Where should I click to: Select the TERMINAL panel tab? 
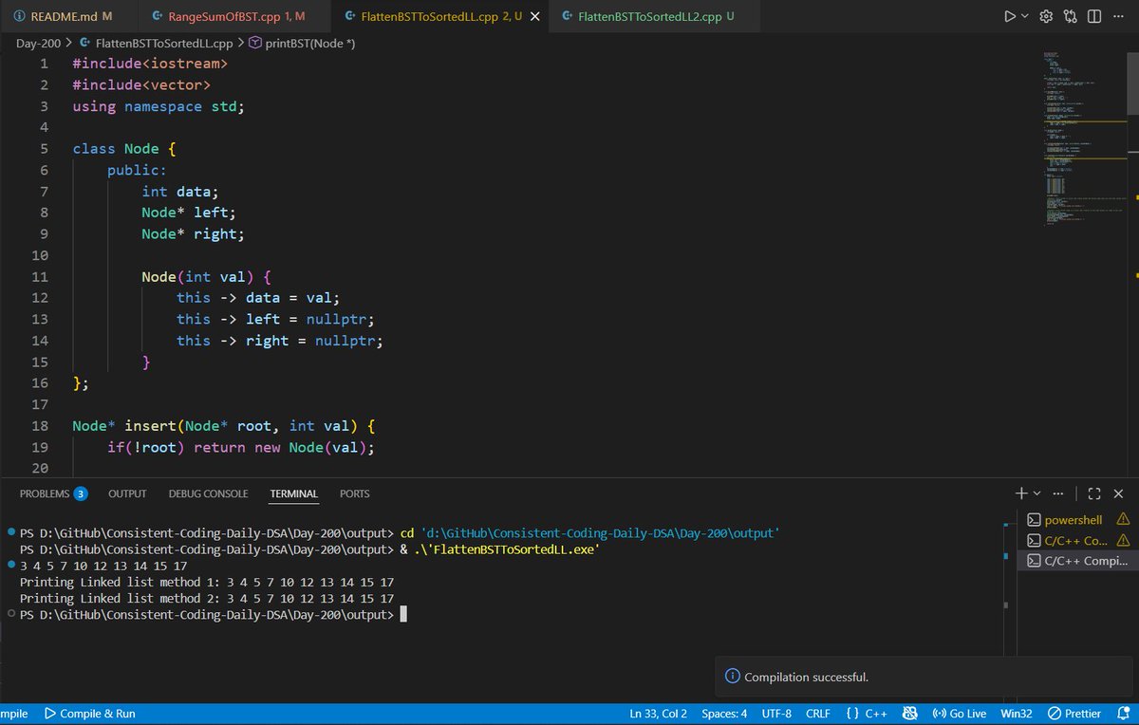(x=293, y=493)
